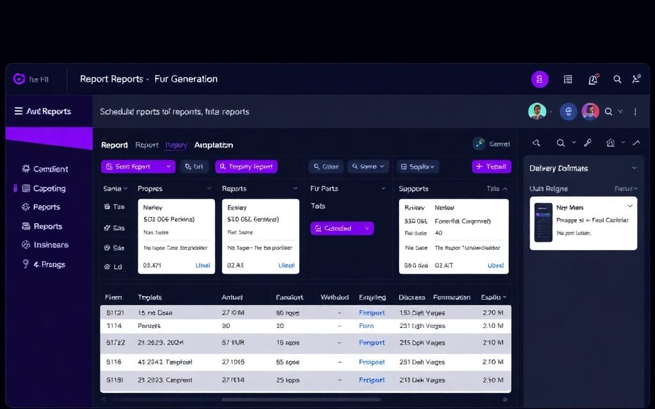Click Ubesl link in Supports card

coord(496,265)
